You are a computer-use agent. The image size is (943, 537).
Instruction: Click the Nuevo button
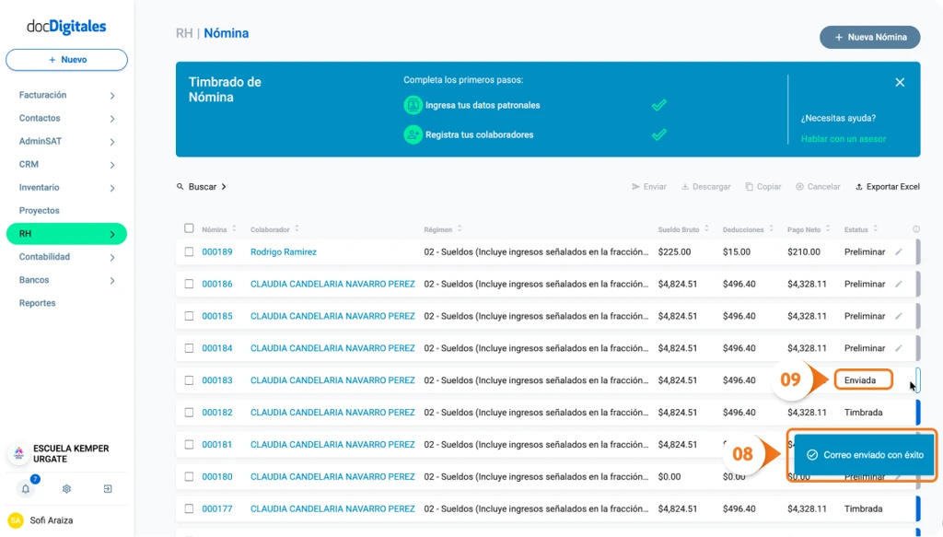66,60
